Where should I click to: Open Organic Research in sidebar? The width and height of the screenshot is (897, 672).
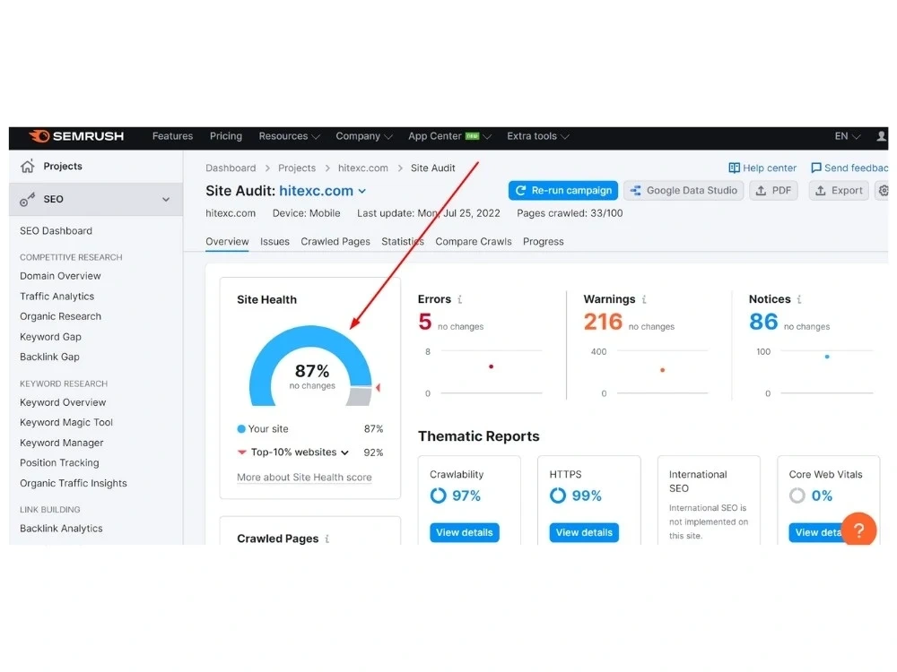click(x=60, y=316)
